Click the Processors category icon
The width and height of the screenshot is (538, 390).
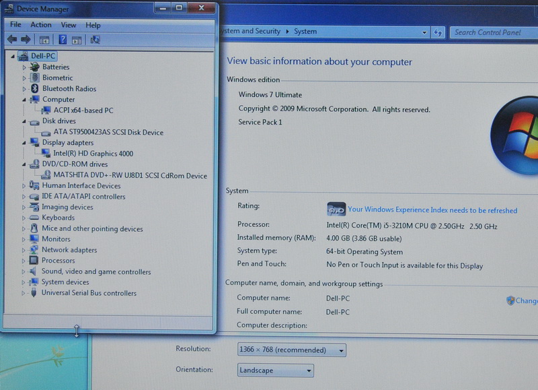(x=34, y=260)
